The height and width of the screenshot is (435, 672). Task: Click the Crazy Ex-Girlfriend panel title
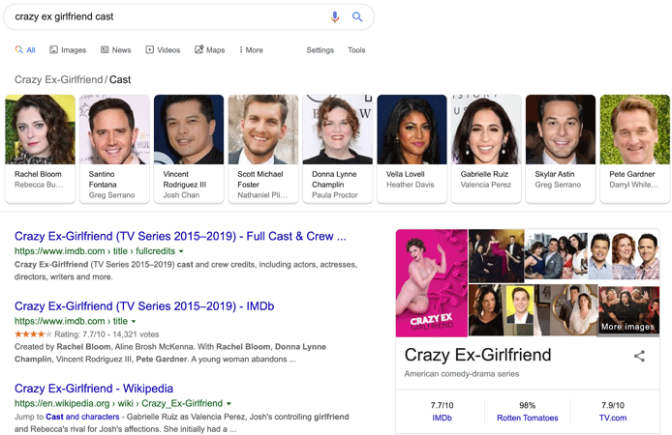point(478,355)
